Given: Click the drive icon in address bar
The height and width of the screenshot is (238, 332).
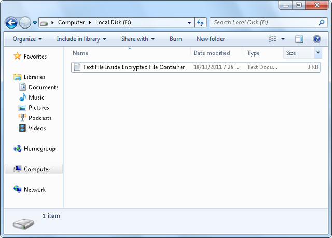Looking at the screenshot, I should click(44, 23).
